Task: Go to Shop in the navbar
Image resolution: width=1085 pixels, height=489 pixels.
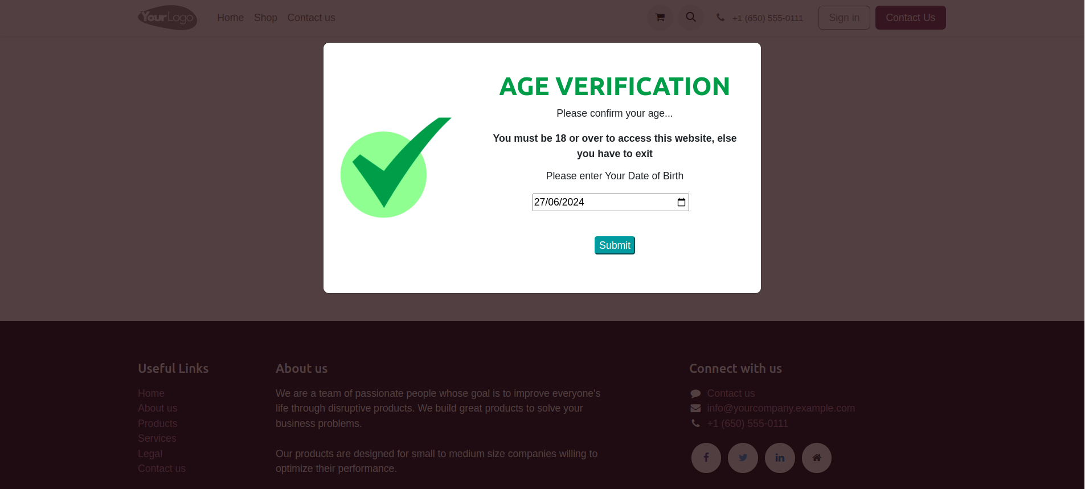Action: pos(265,18)
